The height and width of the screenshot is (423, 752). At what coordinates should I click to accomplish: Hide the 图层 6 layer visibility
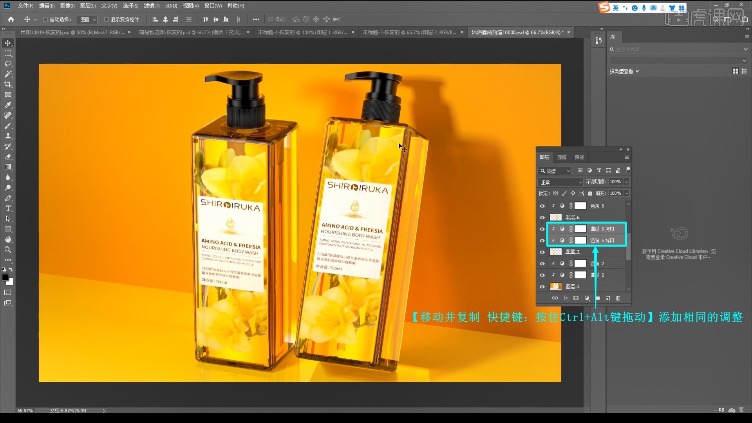click(x=542, y=217)
